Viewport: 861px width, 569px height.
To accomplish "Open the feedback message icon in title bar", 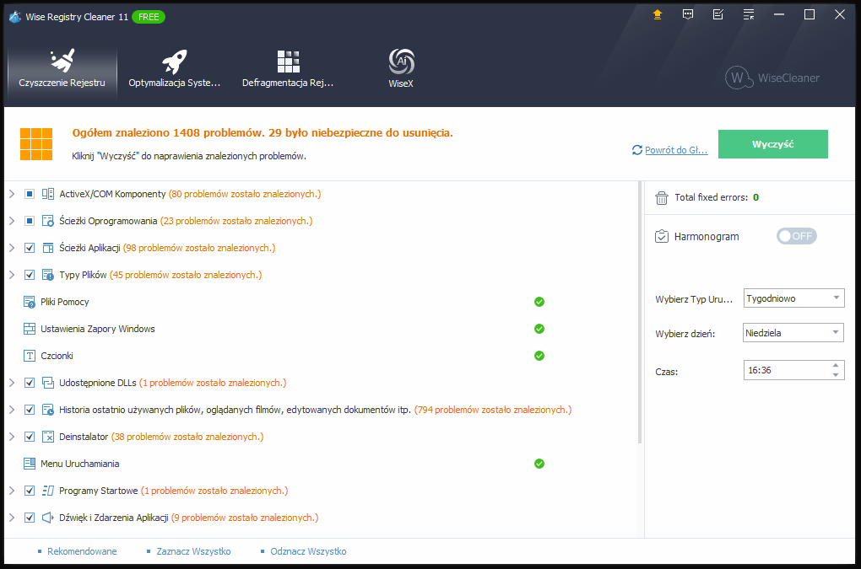I will pos(688,14).
